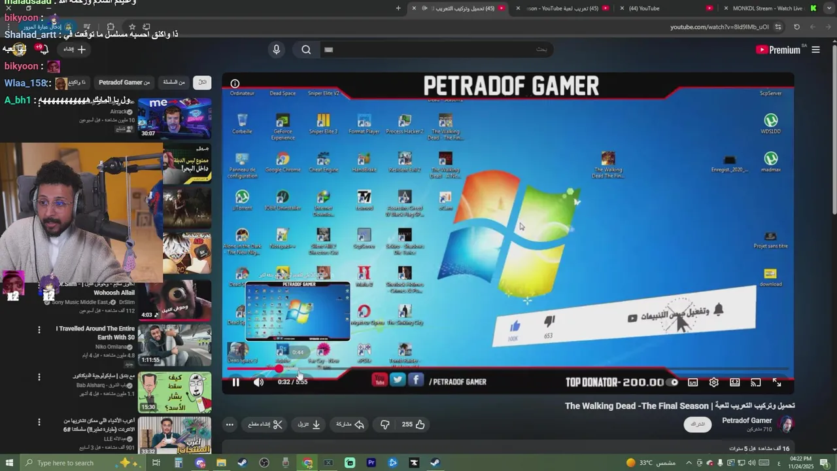Click the magnifier search button
Viewport: 837px width, 471px height.
coord(306,50)
